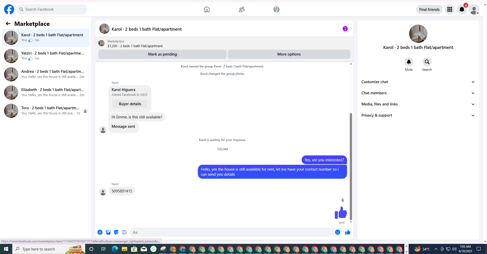Open the Windows notification center

pos(479,249)
